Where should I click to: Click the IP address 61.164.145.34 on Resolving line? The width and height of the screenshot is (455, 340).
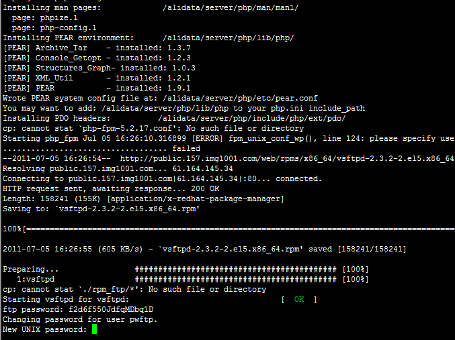[x=202, y=168]
